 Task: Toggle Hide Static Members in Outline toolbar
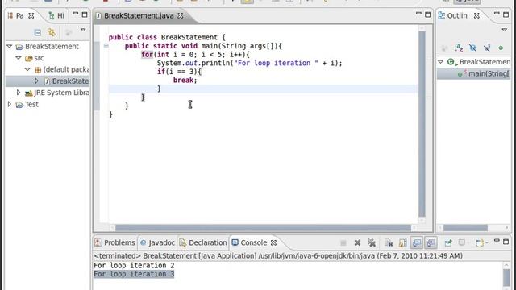point(487,48)
